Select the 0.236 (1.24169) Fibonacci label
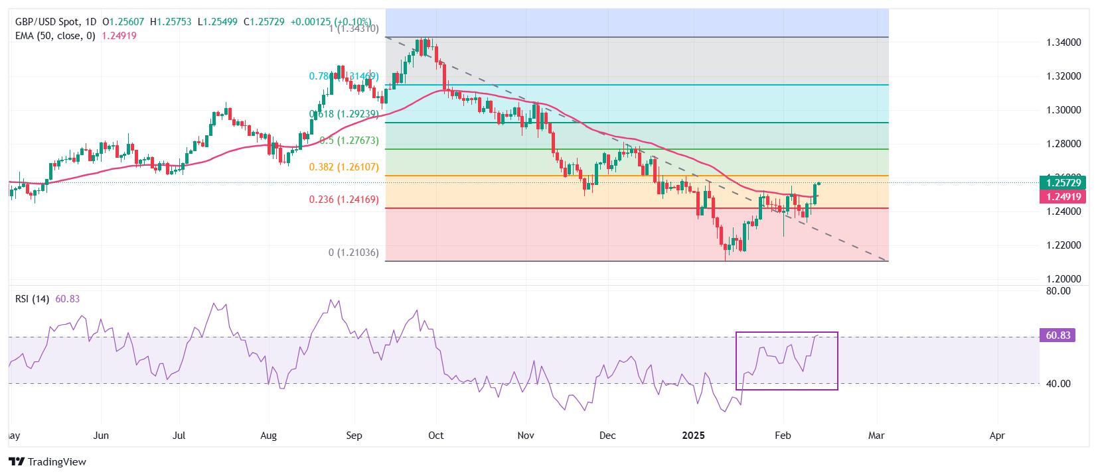This screenshot has height=476, width=1098. (344, 199)
